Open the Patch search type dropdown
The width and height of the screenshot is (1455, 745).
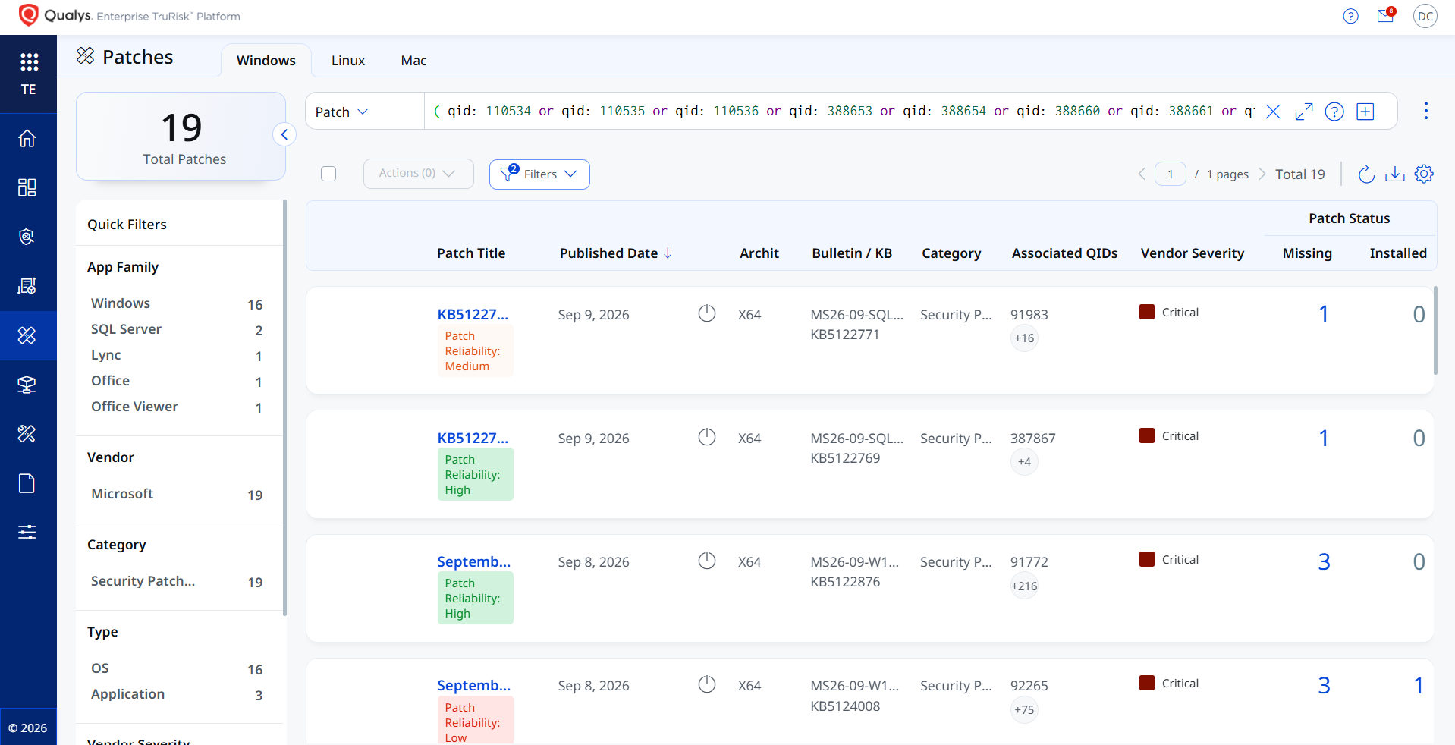click(342, 112)
